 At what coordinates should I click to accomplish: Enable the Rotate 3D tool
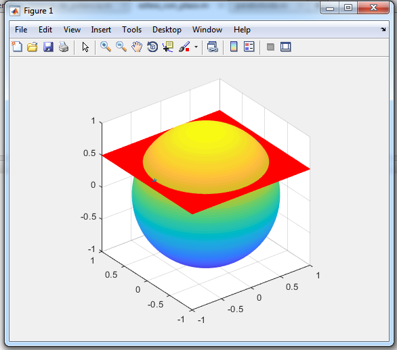pos(152,47)
